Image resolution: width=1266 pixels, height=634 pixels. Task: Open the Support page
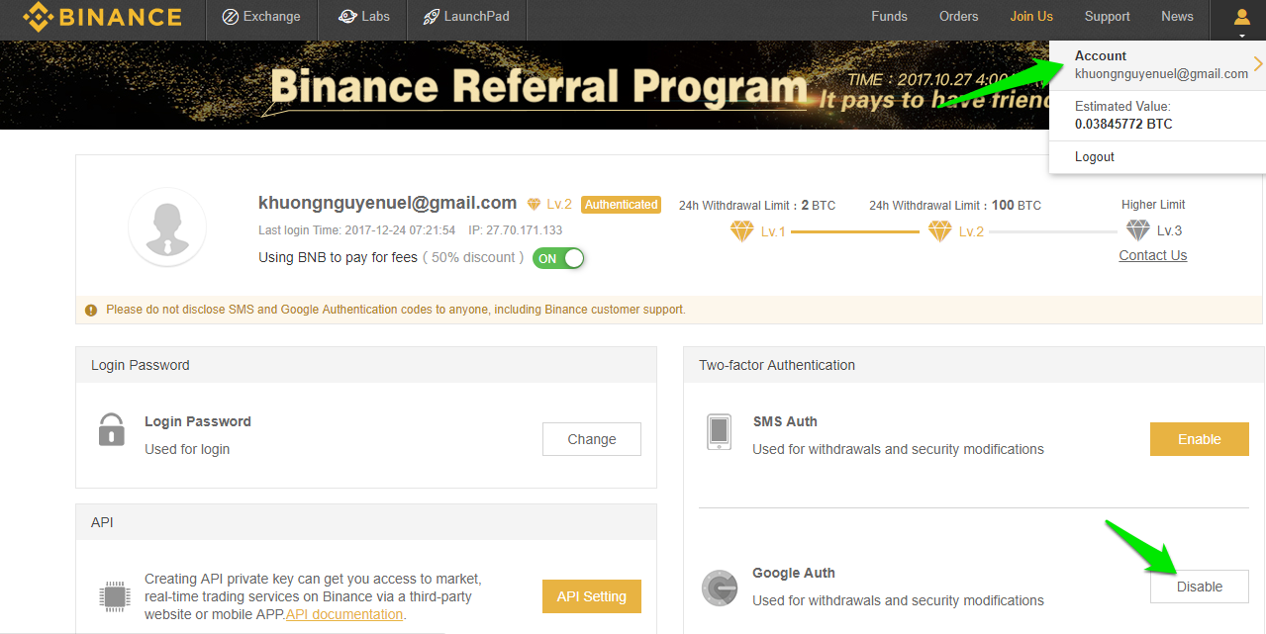click(1107, 16)
